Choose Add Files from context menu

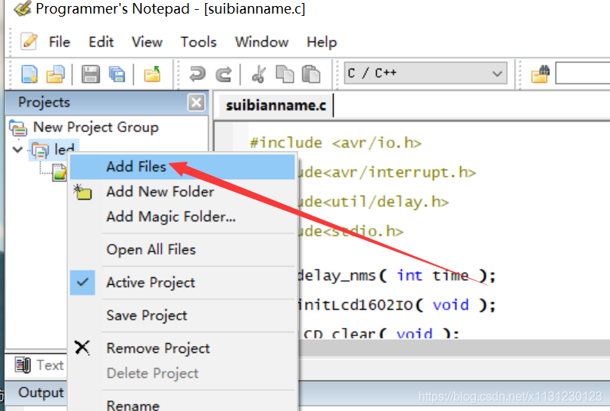[182, 167]
